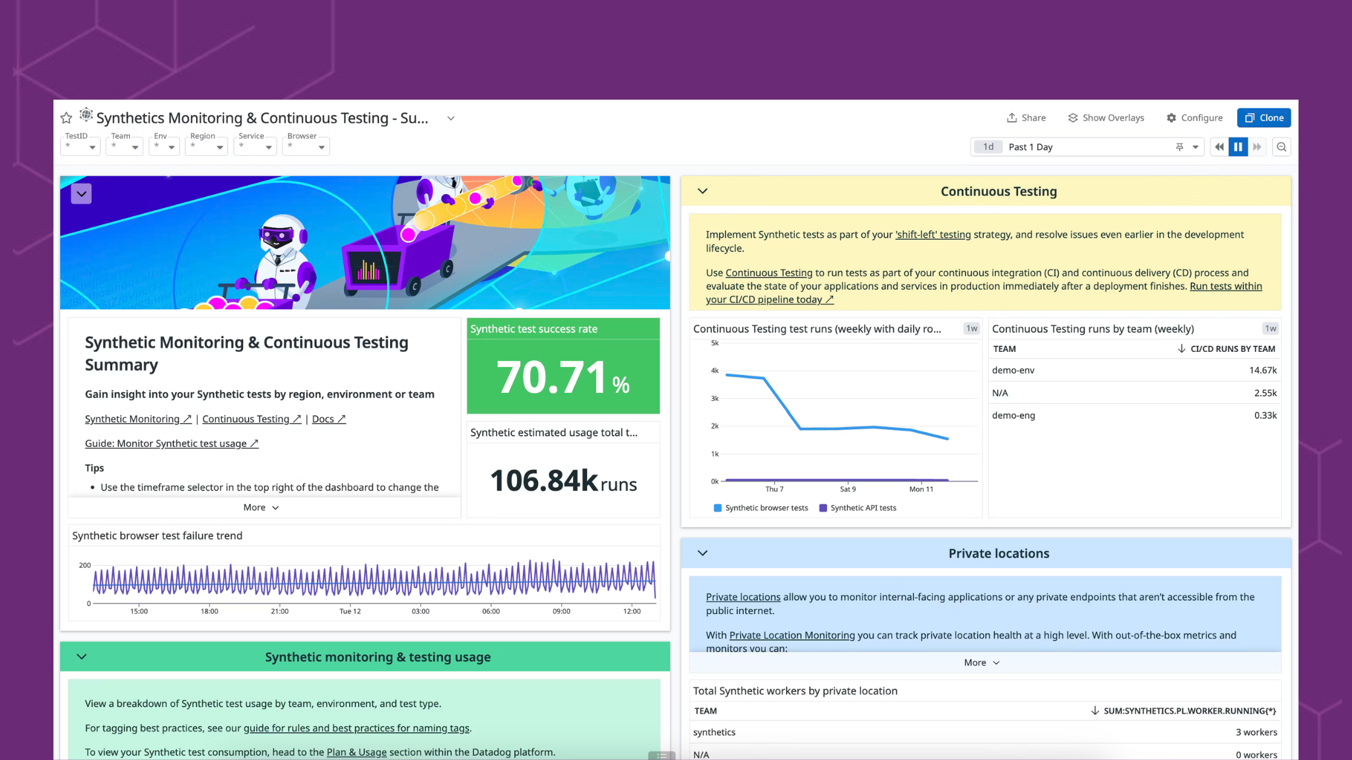Collapse Synthetic monitoring & testing usage group
This screenshot has width=1352, height=760.
81,656
